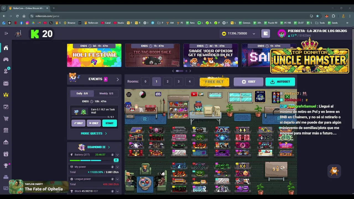Click the YouTube icon in the room
The image size is (354, 199).
(194, 94)
